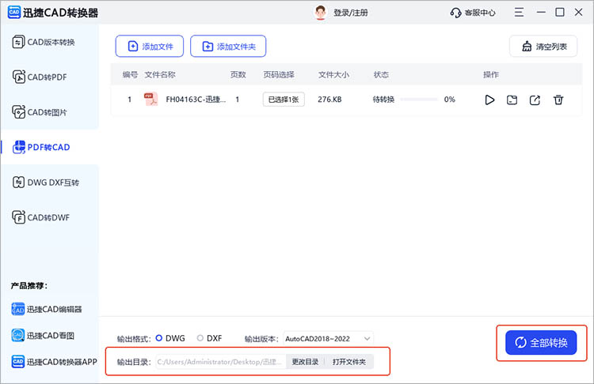Open the output folder icon in file row

(512, 100)
